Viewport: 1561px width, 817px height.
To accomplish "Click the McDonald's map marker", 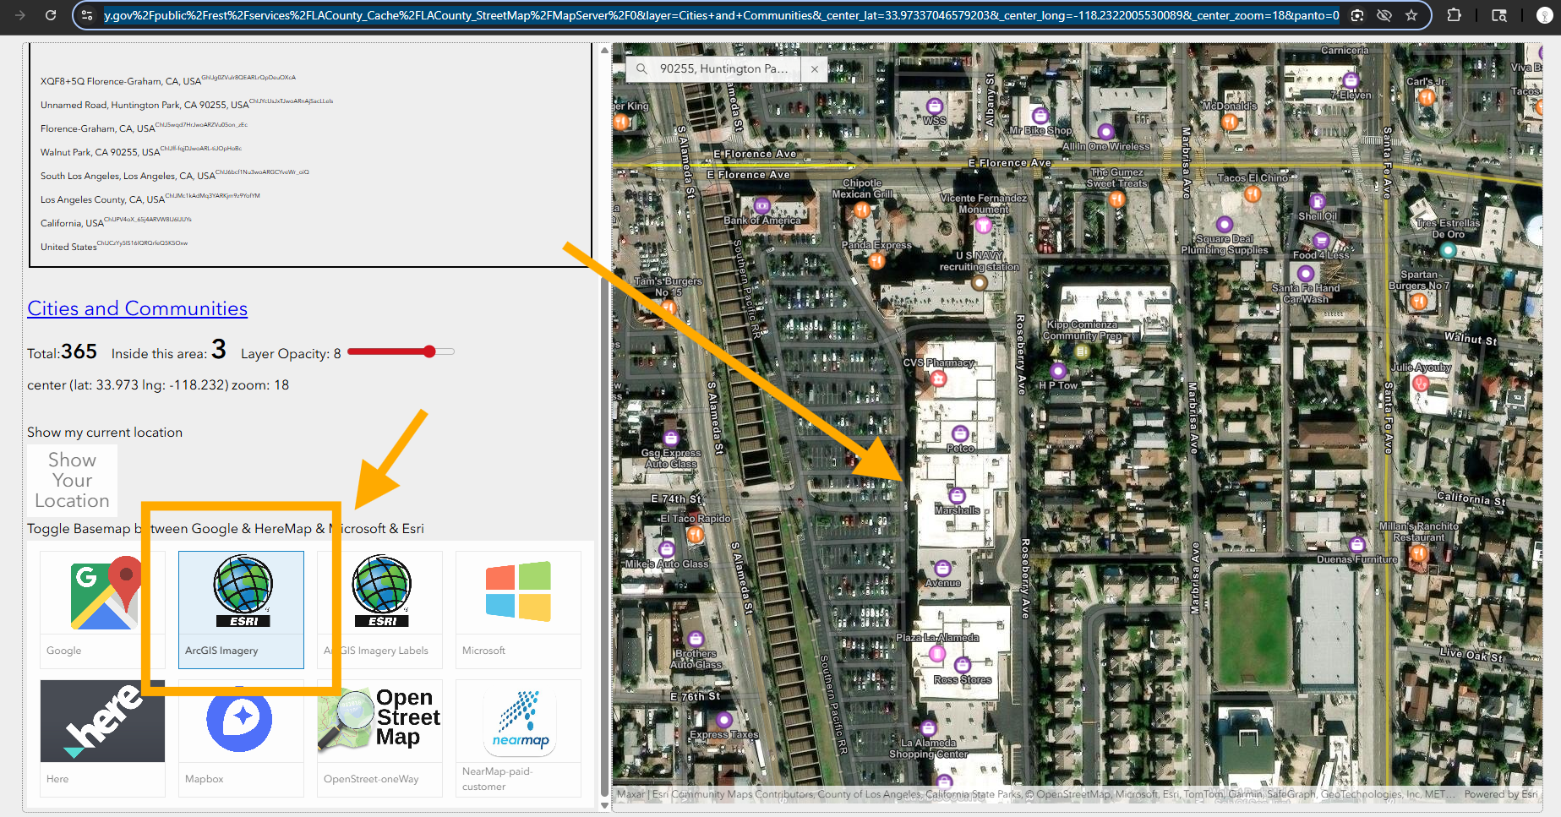I will click(x=1230, y=121).
